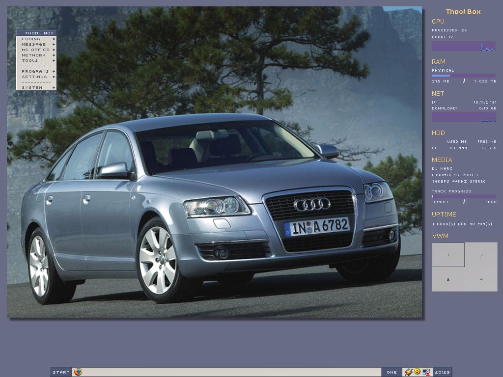Switch to virtual desktop 2 in VWM

(x=448, y=279)
